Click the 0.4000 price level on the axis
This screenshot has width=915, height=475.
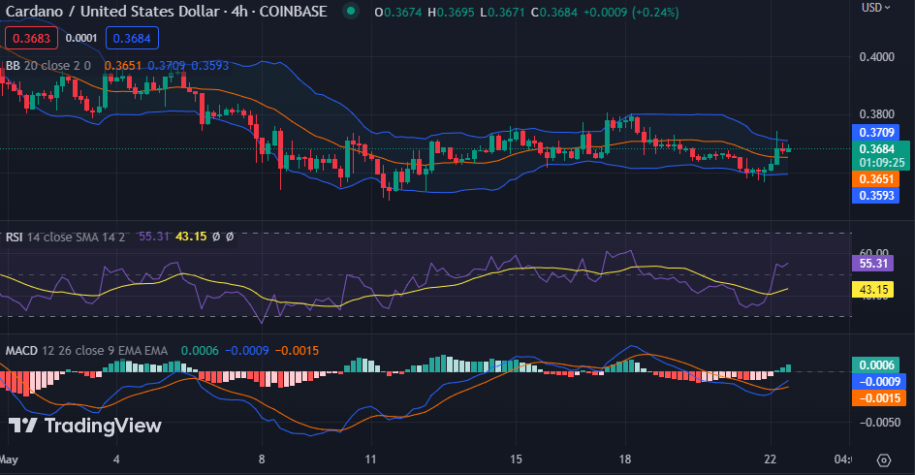click(877, 57)
